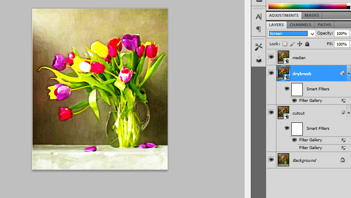351x198 pixels.
Task: Toggle the visible Filter Gallery eye under cutout
Action: pyautogui.click(x=295, y=140)
